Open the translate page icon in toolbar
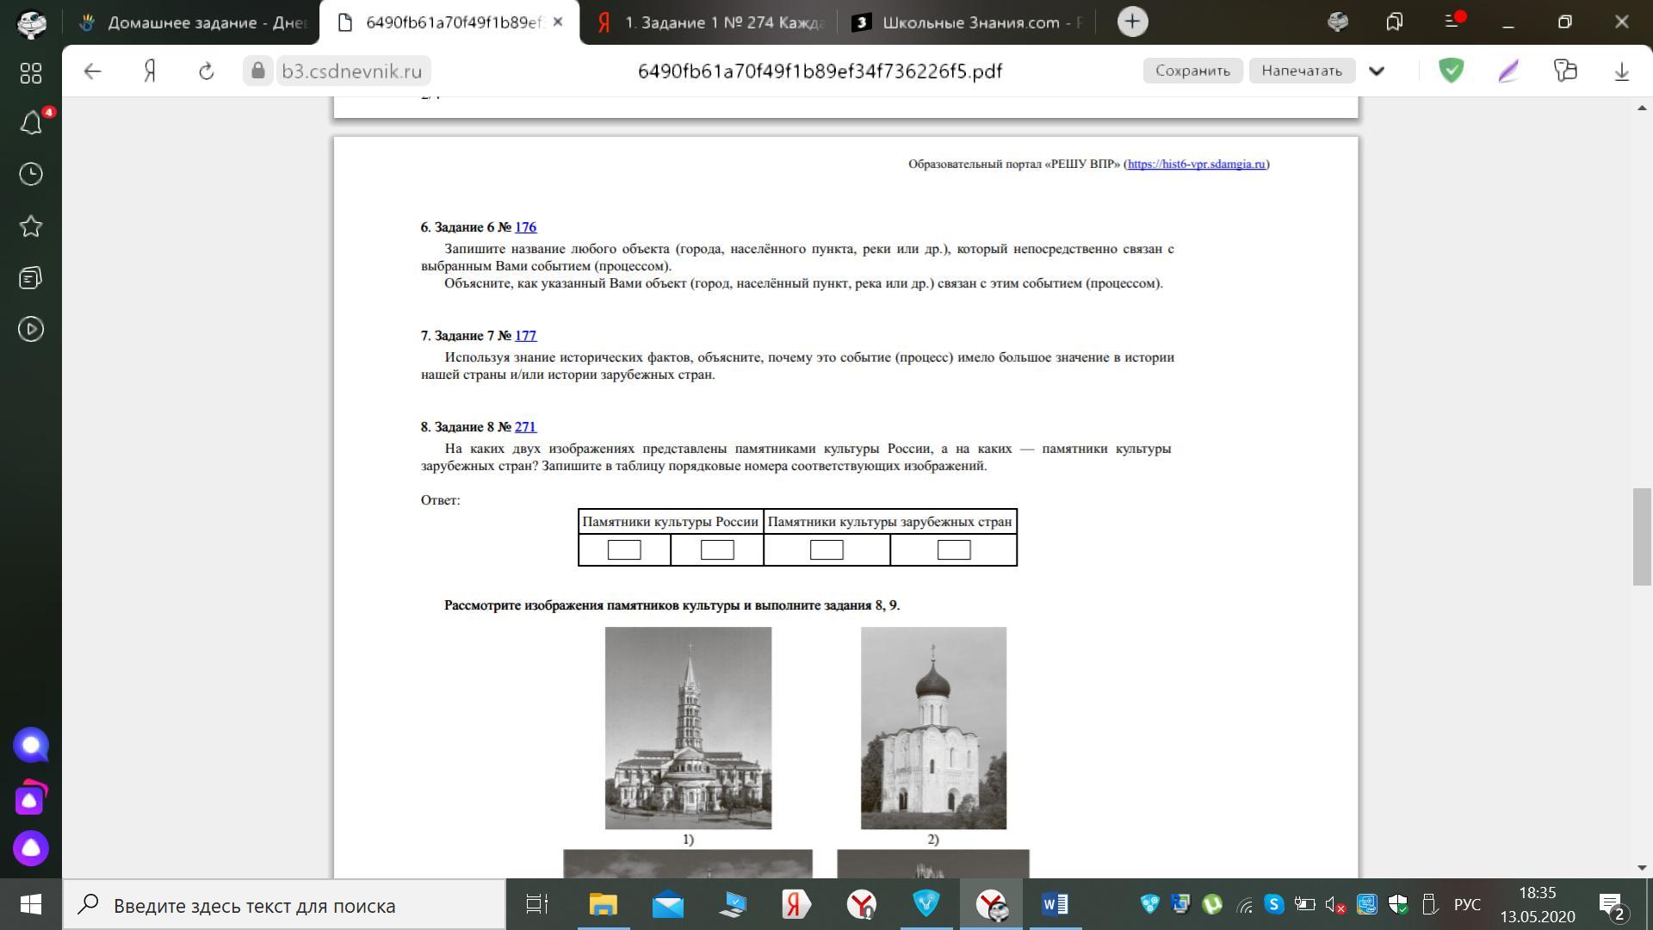 point(1565,71)
